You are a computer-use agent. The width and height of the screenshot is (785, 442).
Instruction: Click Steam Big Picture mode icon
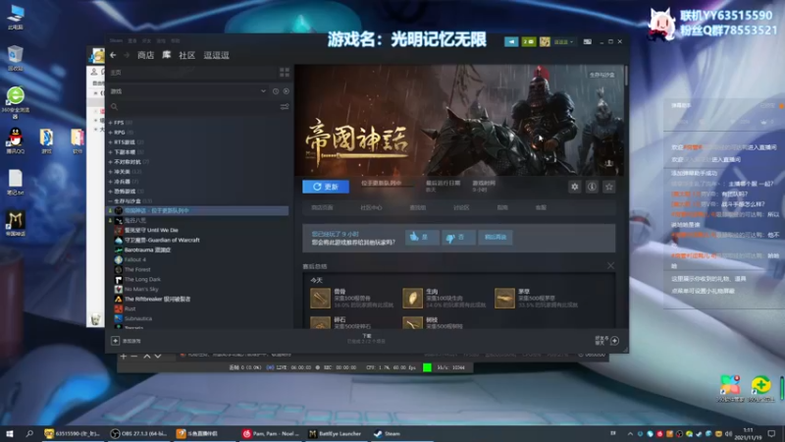pyautogui.click(x=587, y=42)
